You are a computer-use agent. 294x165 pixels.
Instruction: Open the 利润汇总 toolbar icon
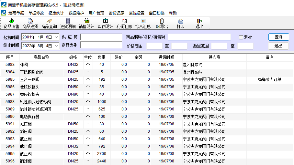(124, 24)
